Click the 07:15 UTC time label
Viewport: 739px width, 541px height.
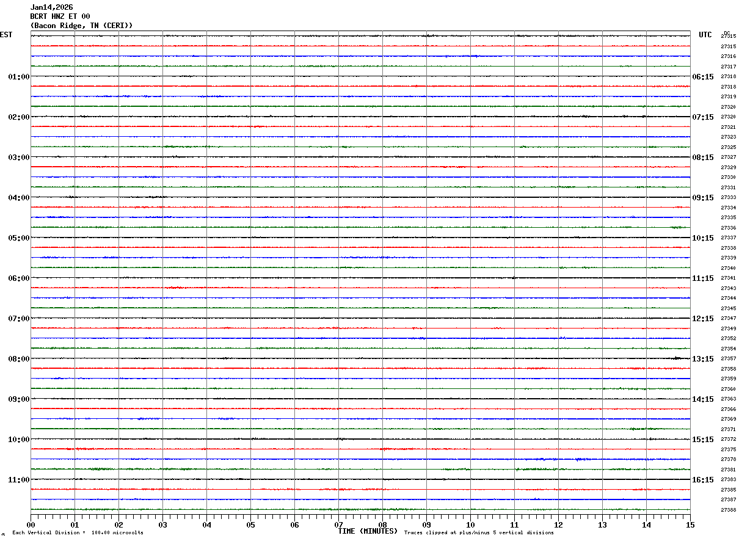pyautogui.click(x=703, y=117)
